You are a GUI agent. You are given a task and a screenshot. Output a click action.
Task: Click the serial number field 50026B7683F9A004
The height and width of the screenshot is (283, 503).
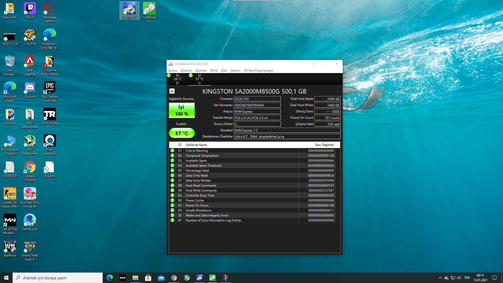coord(257,105)
